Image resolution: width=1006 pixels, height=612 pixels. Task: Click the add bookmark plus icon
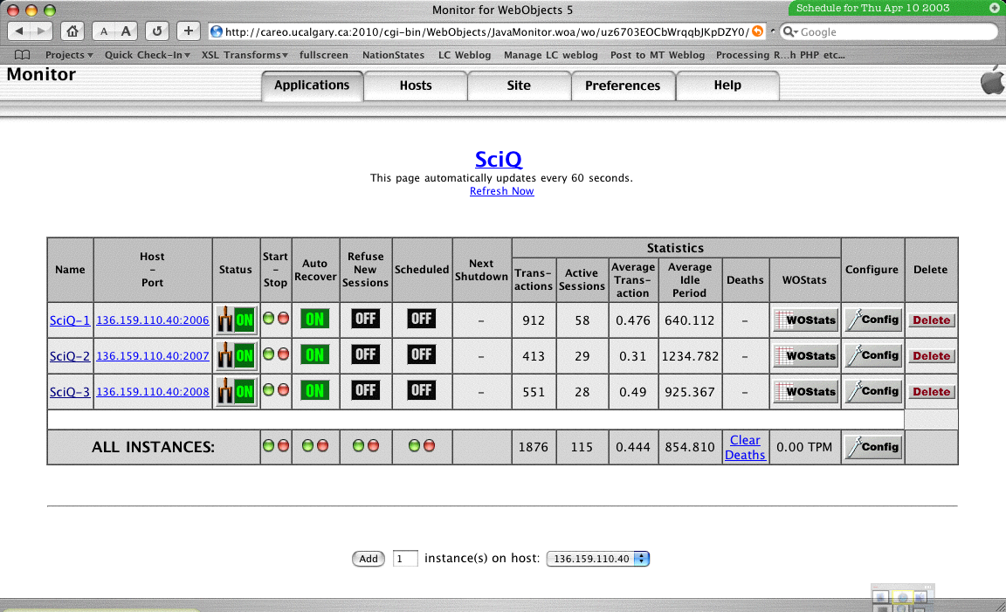(x=189, y=31)
